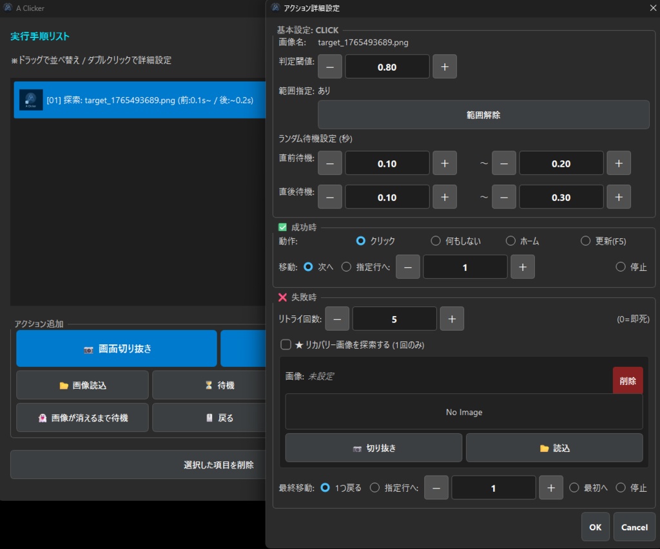Increase 直前待機 minimum value 0.10
Screen dimensions: 660x549
[x=445, y=163]
